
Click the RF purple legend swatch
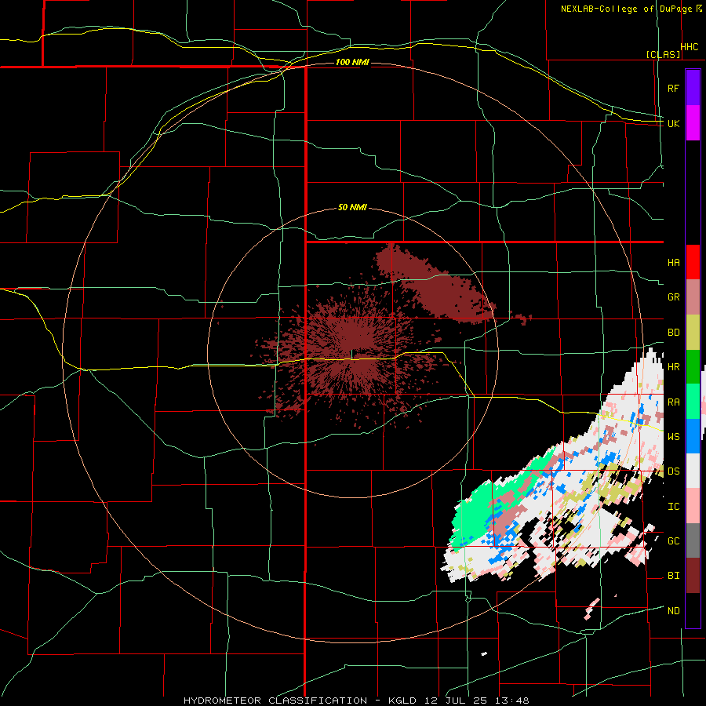693,87
